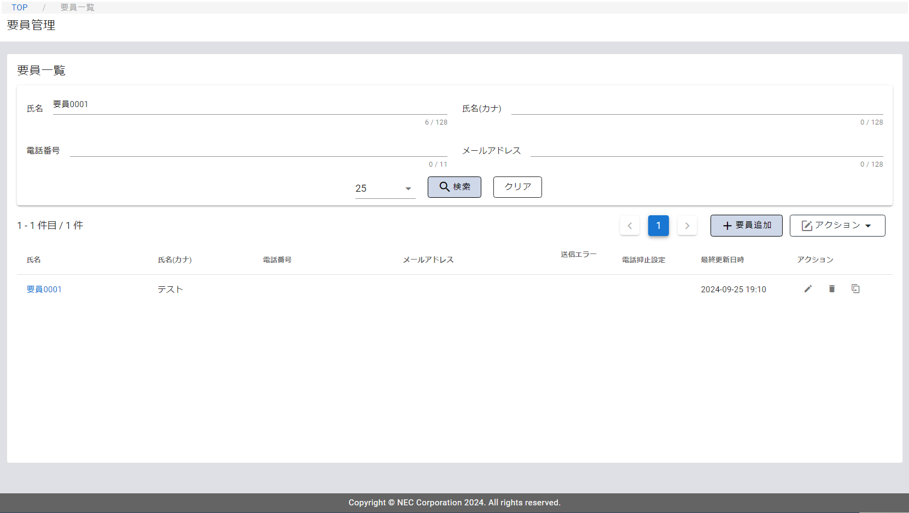
Task: Focus the メールアドレス input field
Action: coord(706,150)
